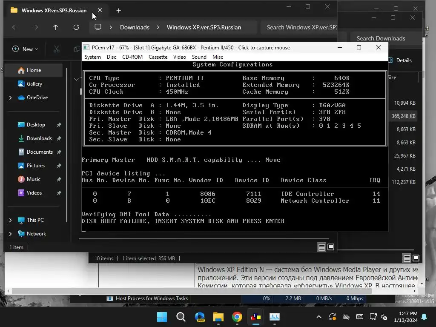Image resolution: width=436 pixels, height=327 pixels.
Task: Refresh the Explorer folder view
Action: 76,27
